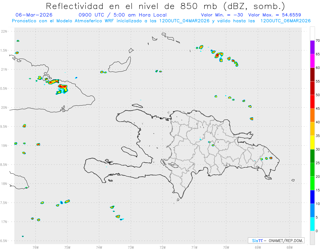Screen dimensions: 325x251
Task: Click the colorbar tick label '60'
Action: click(318, 68)
